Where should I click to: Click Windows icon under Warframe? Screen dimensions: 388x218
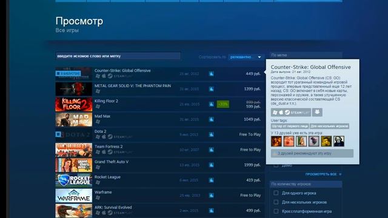(98, 198)
